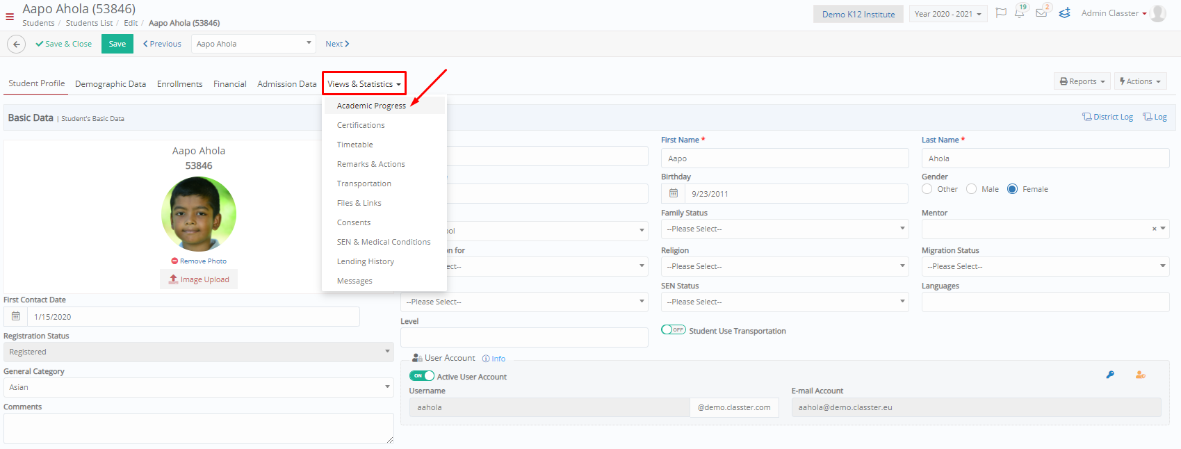Select Lending History menu item
Image resolution: width=1181 pixels, height=449 pixels.
(384, 261)
